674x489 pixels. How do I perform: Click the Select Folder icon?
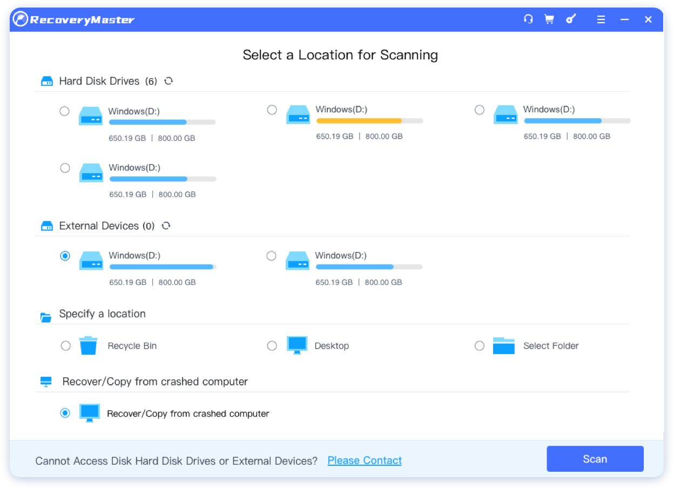504,345
